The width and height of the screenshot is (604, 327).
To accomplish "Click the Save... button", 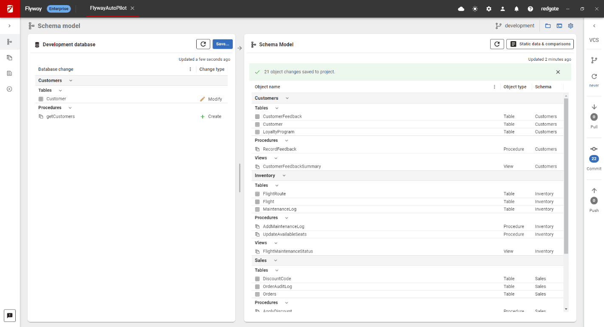I will pyautogui.click(x=223, y=44).
